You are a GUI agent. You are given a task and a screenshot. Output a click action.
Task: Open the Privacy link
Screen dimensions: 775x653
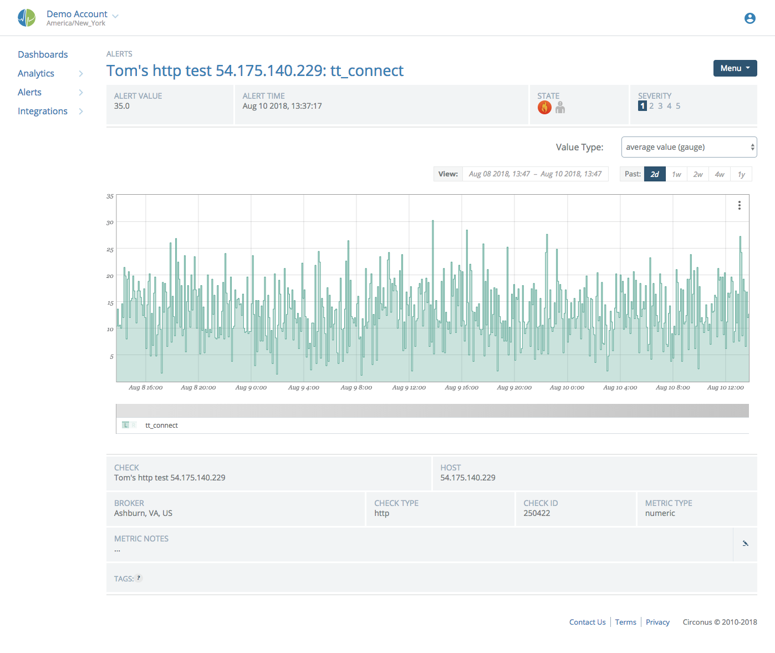[657, 622]
